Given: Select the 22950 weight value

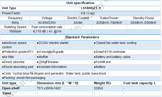Looking at the screenshot, I should pyautogui.click(x=98, y=88).
